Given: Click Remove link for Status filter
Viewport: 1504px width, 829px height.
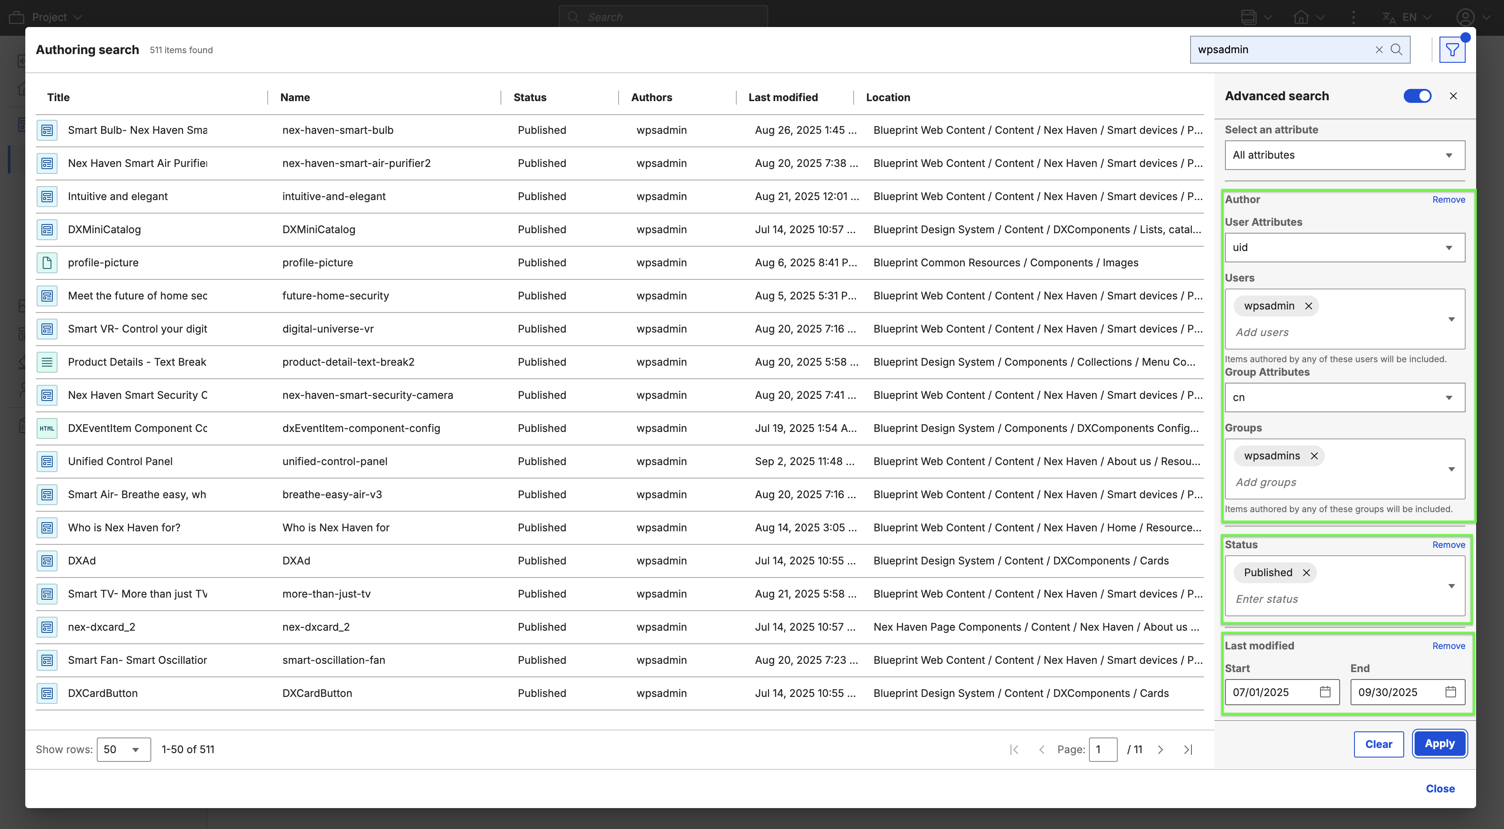Looking at the screenshot, I should [x=1448, y=545].
